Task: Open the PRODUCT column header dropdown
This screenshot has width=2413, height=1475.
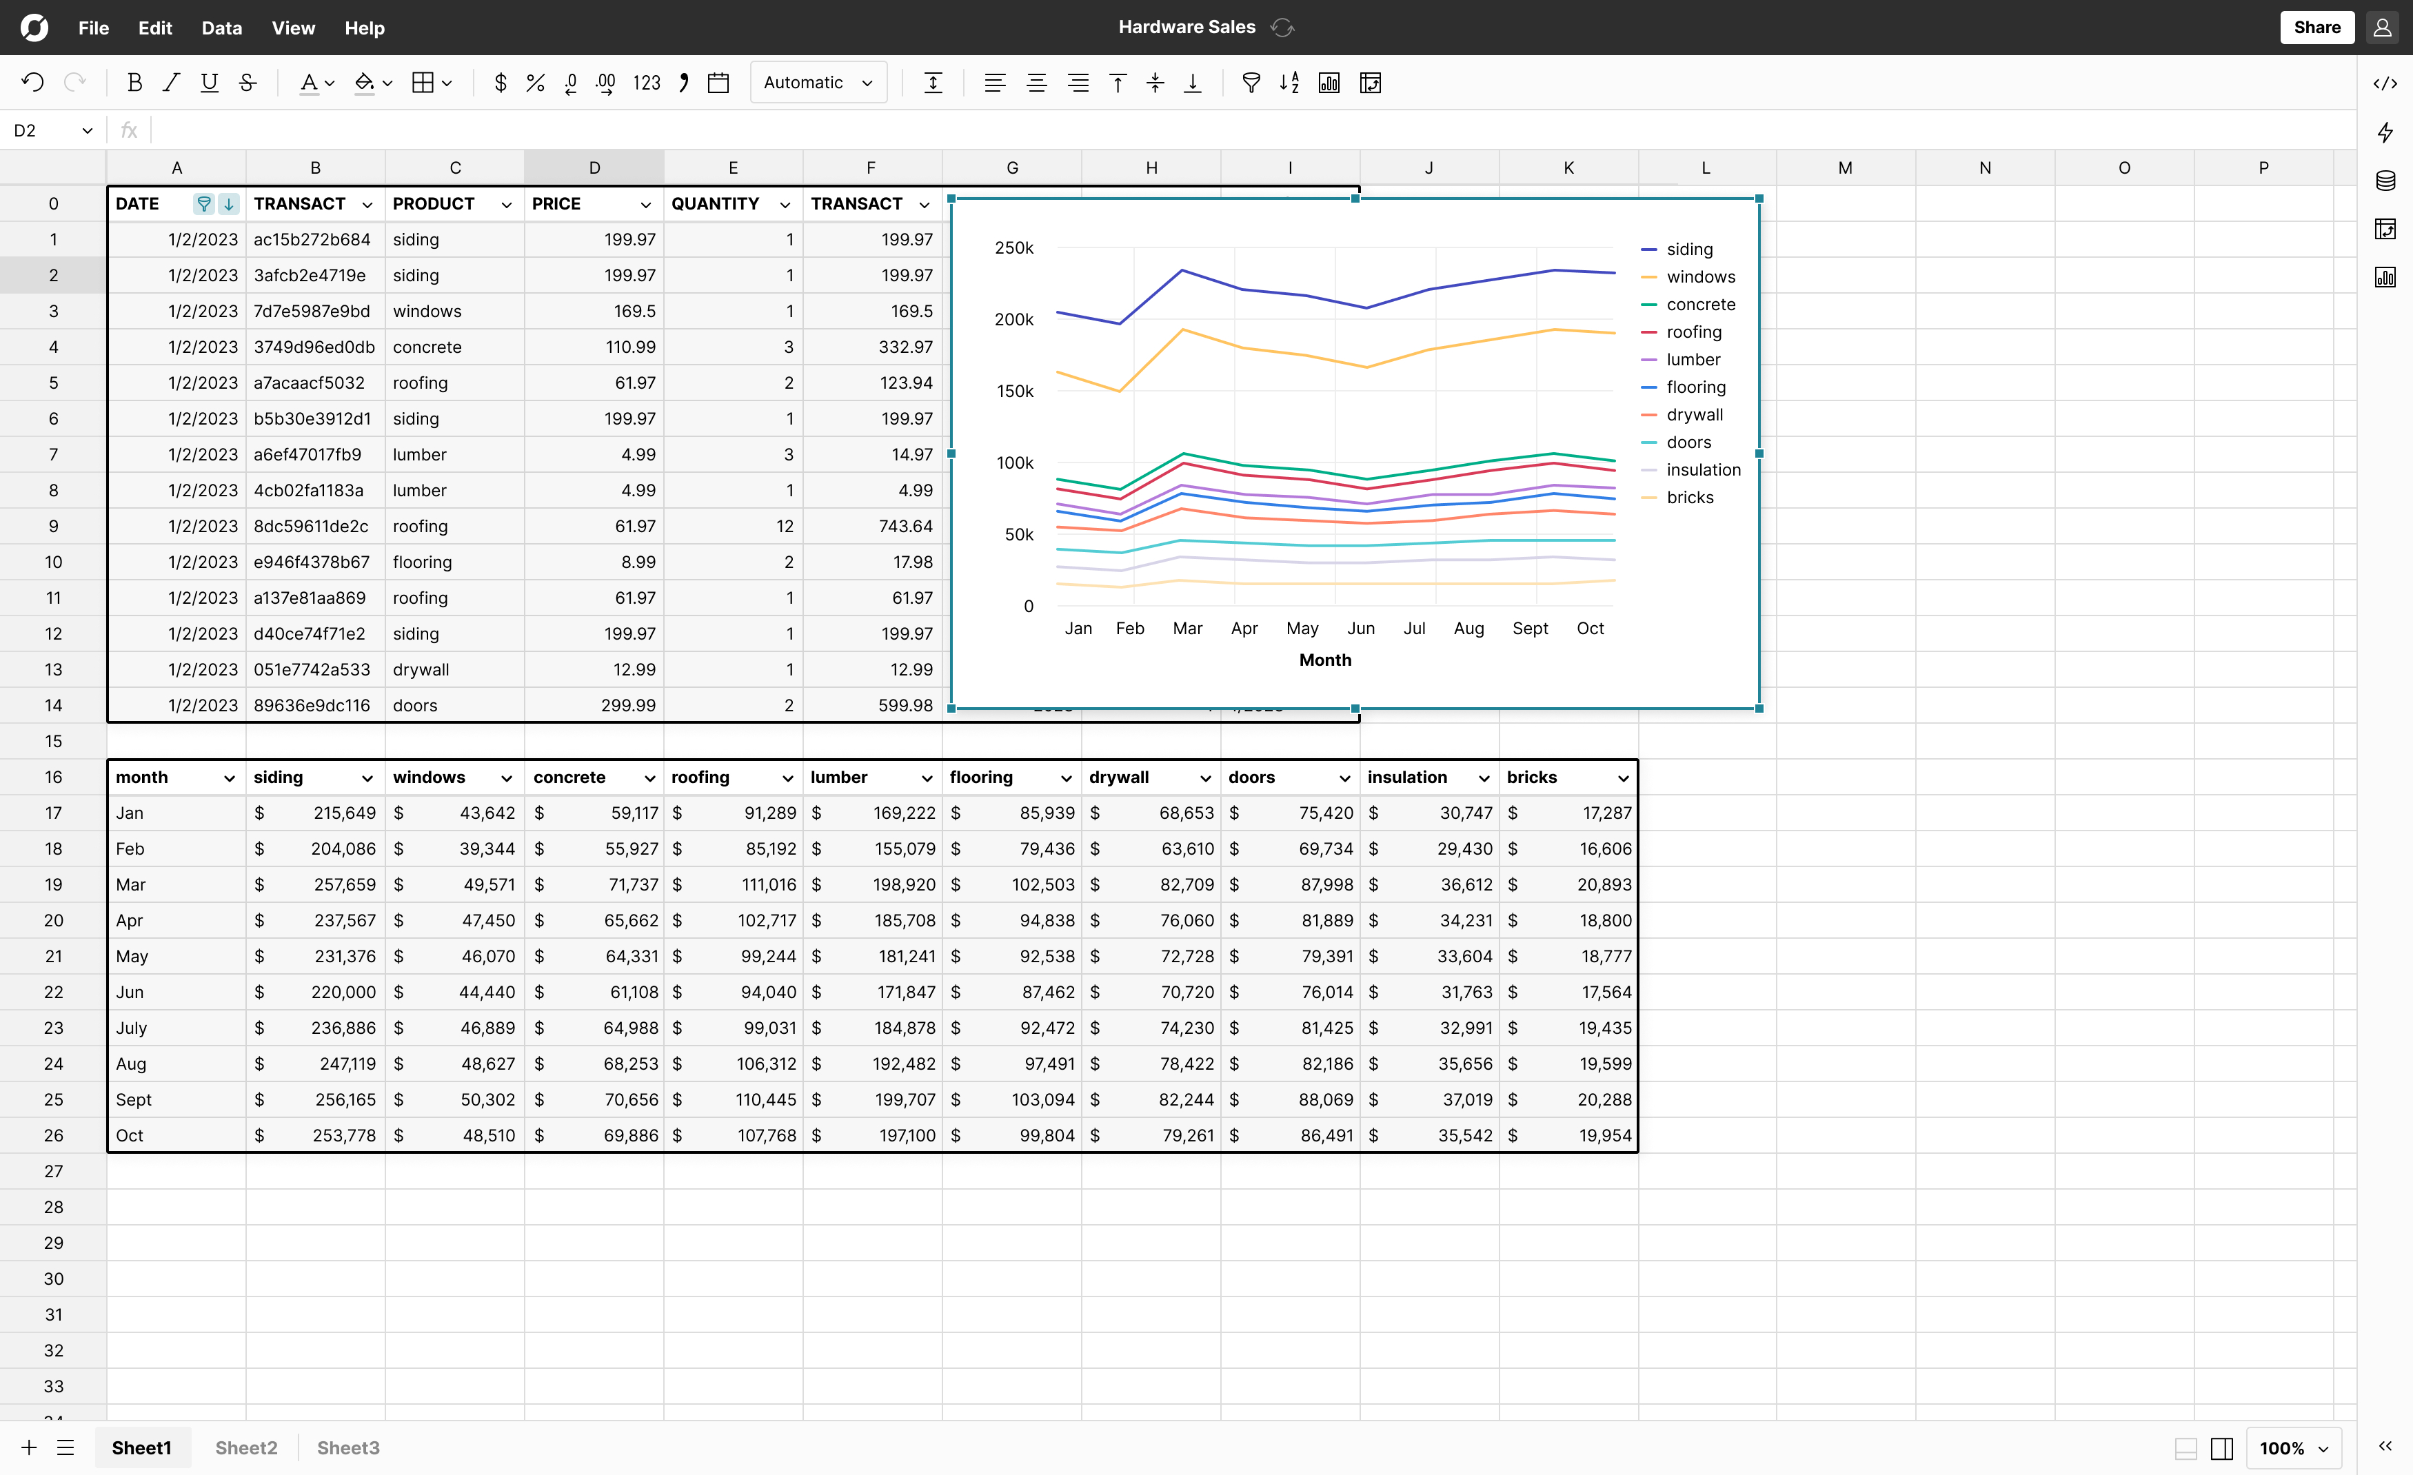Action: click(x=506, y=205)
